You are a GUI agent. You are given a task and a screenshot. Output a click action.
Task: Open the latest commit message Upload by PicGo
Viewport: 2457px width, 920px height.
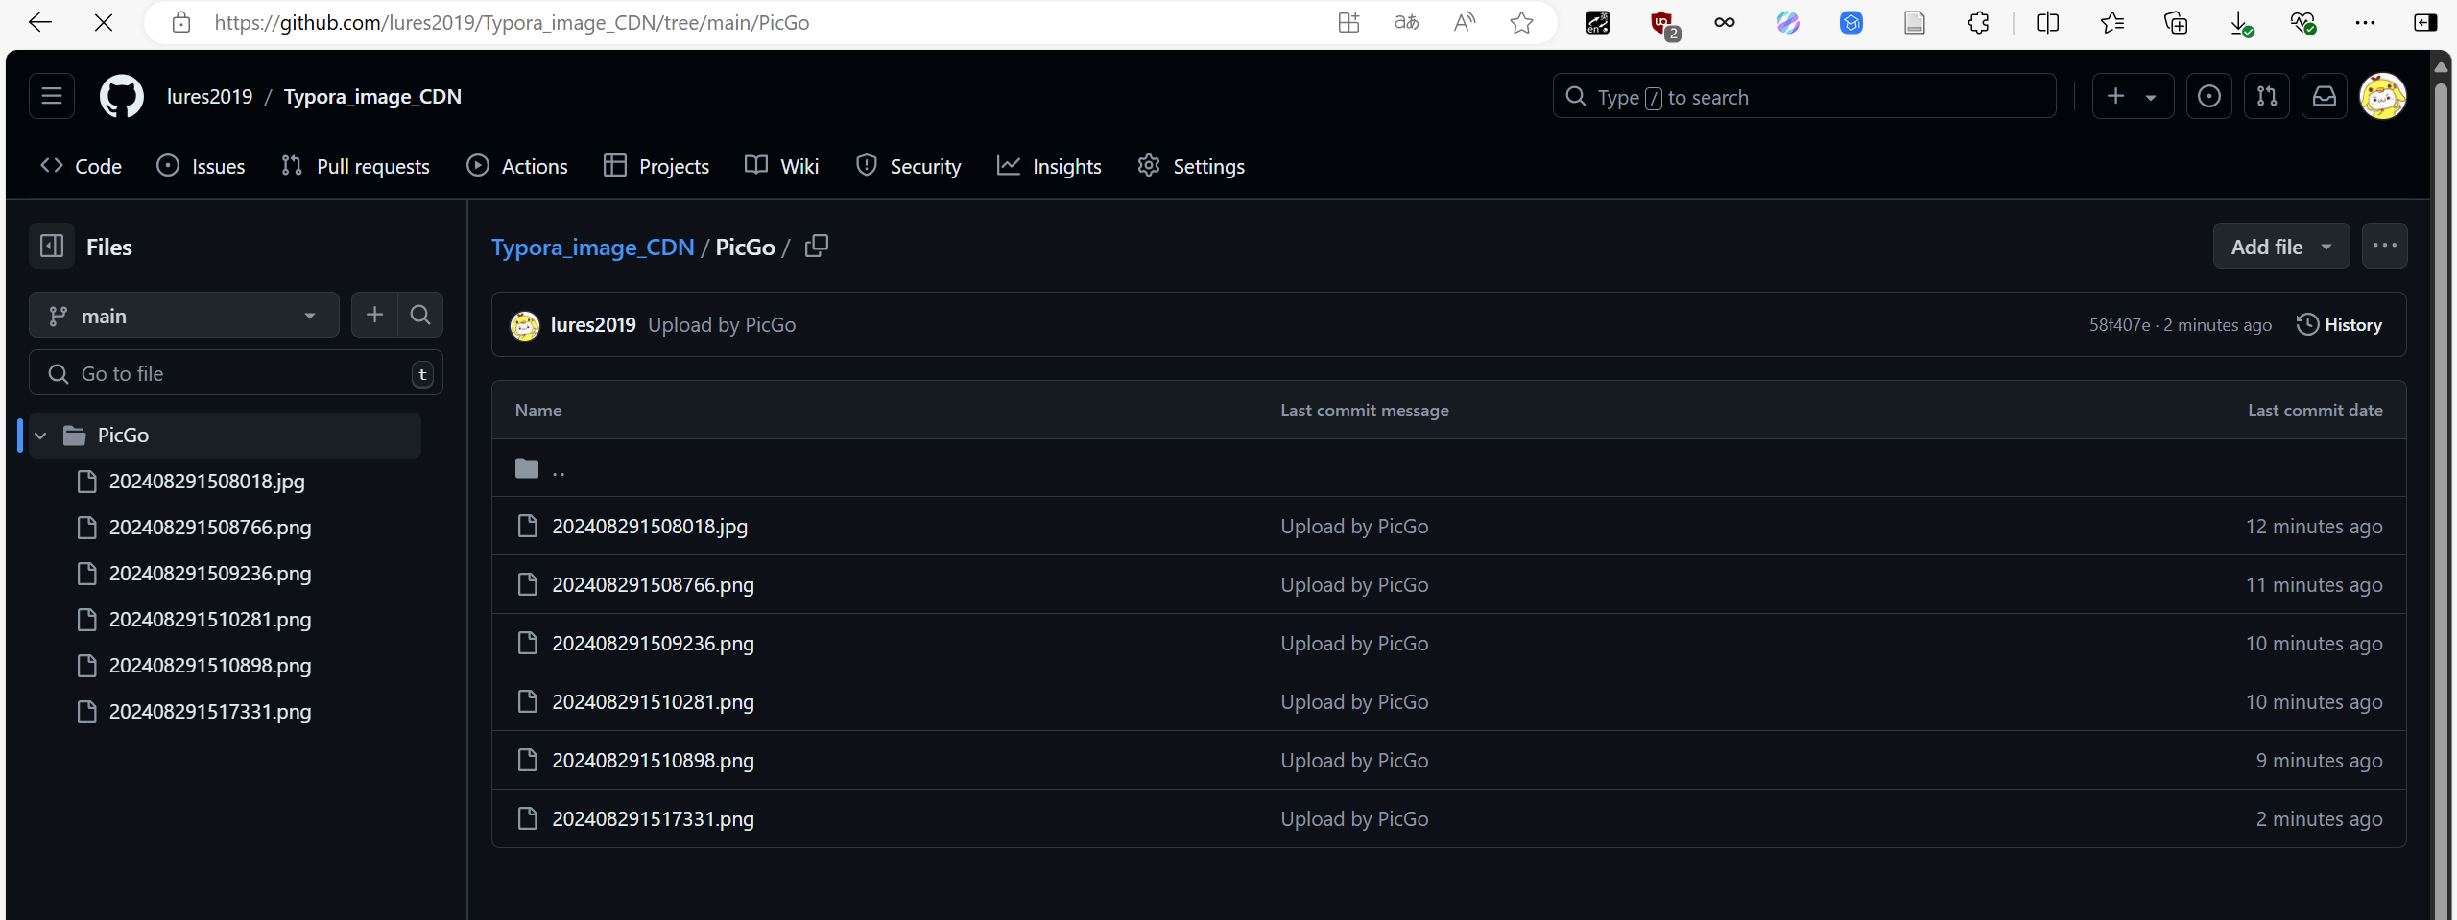(x=722, y=325)
